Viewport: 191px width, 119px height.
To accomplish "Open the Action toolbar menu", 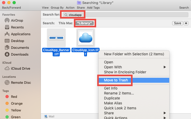I will pyautogui.click(x=70, y=8).
